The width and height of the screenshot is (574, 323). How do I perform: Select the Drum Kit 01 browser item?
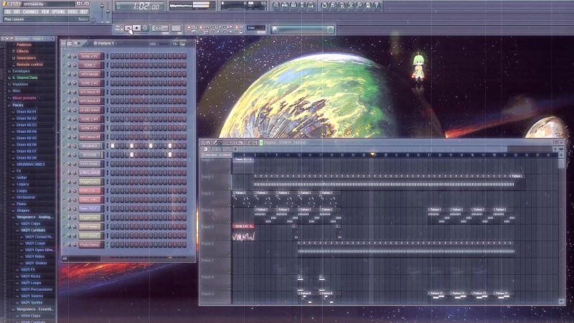pyautogui.click(x=27, y=112)
